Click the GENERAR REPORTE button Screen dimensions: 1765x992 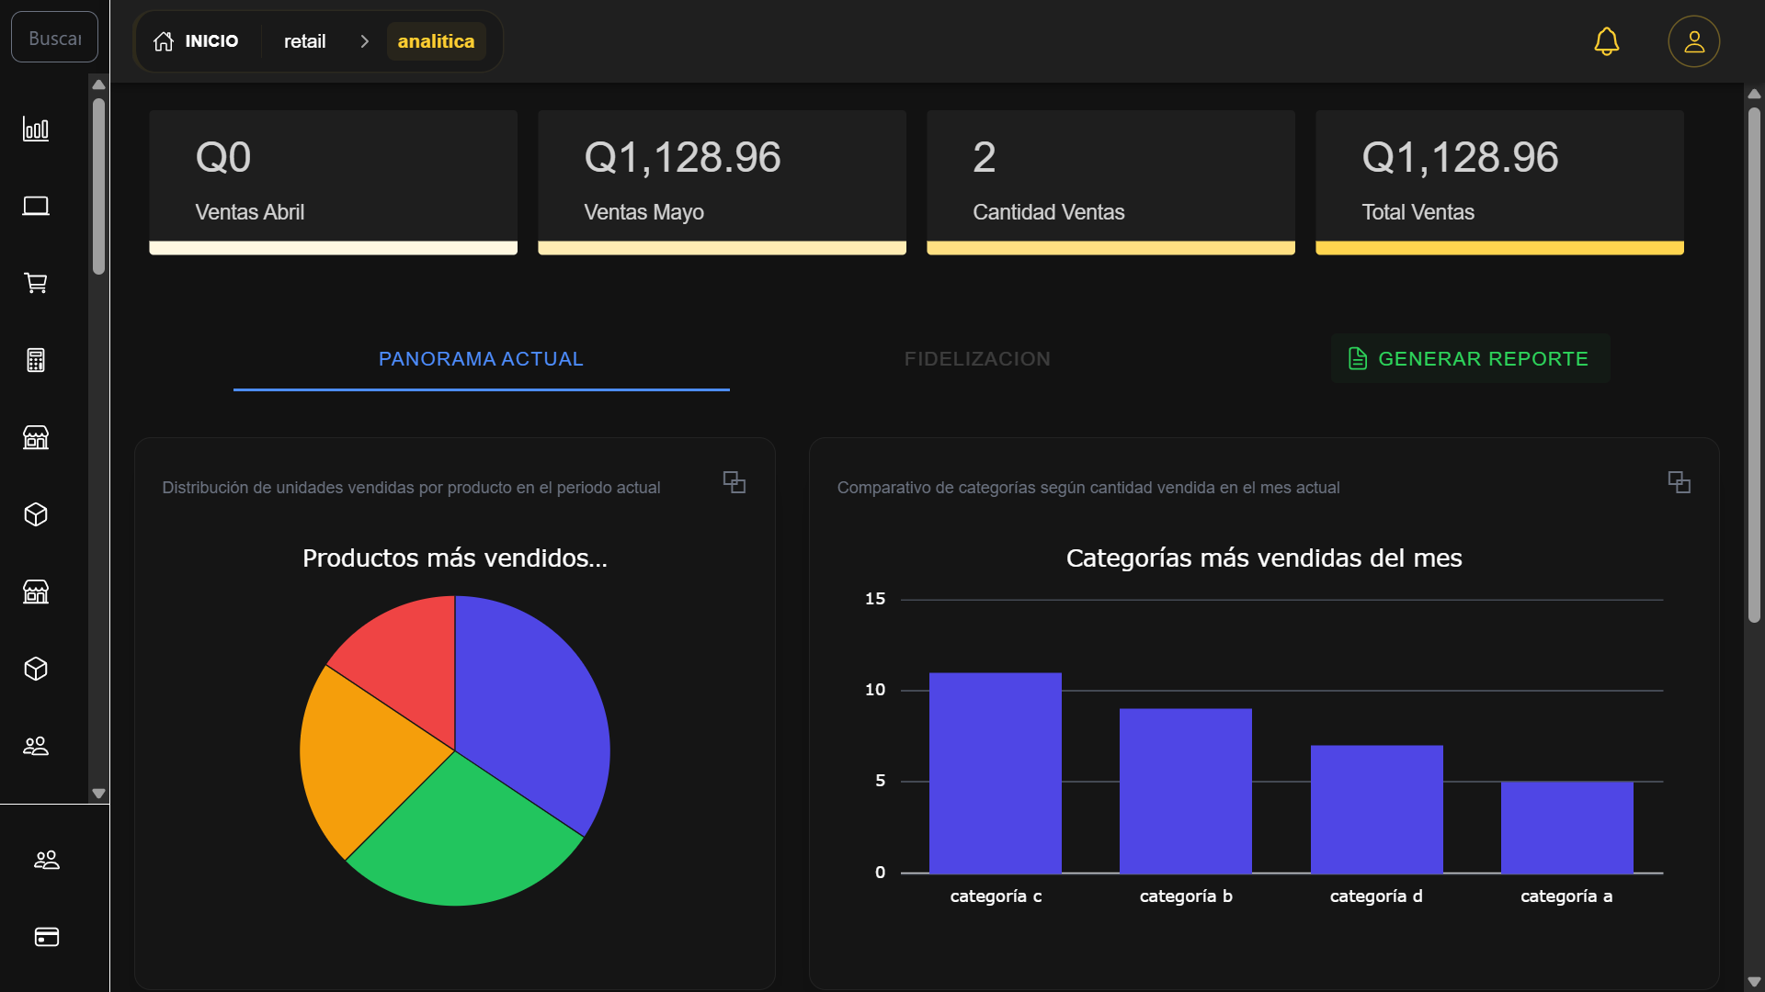pos(1470,358)
